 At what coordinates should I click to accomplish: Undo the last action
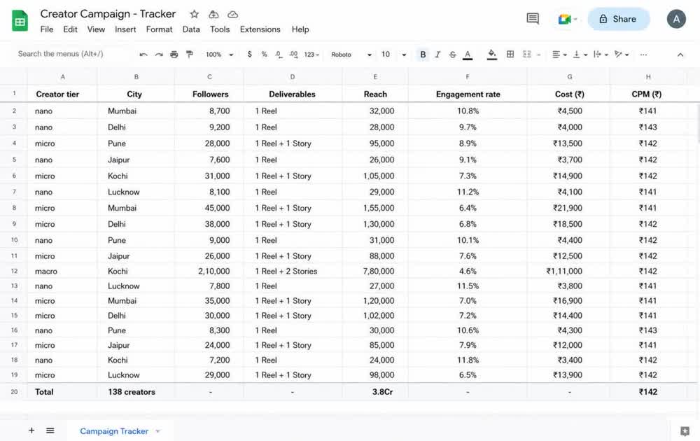(143, 55)
